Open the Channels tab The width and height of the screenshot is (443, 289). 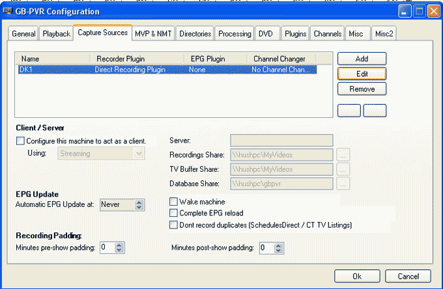point(328,34)
